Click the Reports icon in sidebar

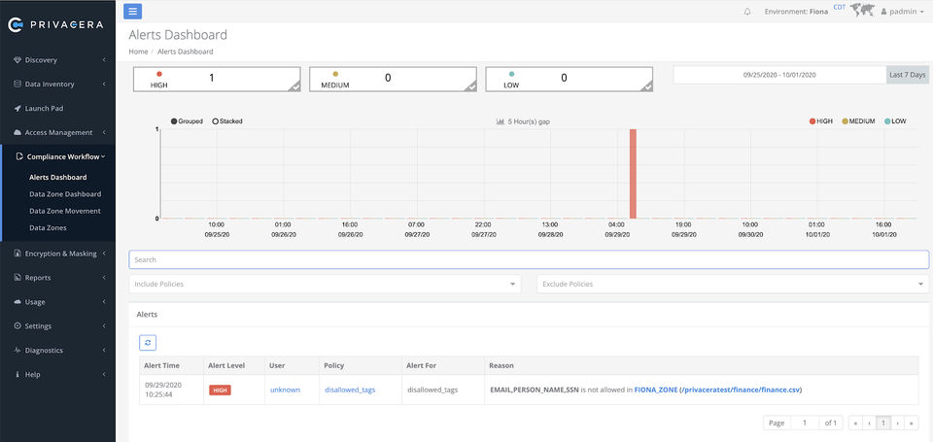tap(17, 278)
